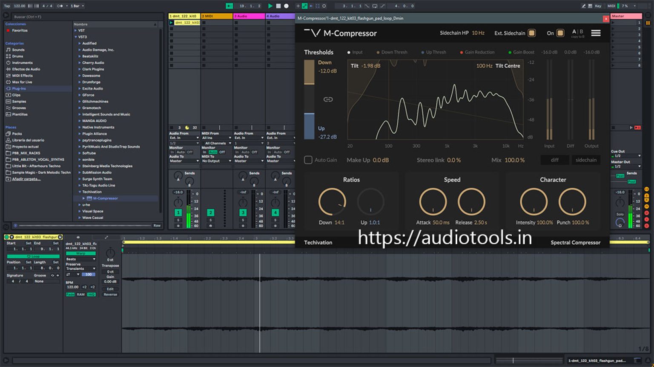Select the Drums category in the browser
The width and height of the screenshot is (654, 367).
(x=17, y=56)
